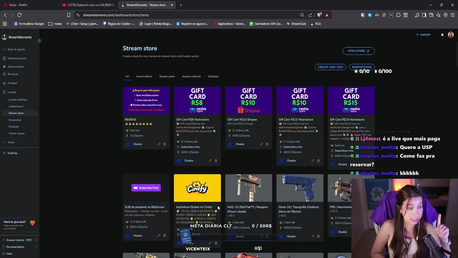
Task: Delete the Gift Card R$8 Neshastore item
Action: coord(216,161)
